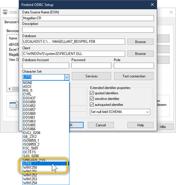Screen dimensions: 176x185
Task: Focus the Password field
Action: (92, 66)
